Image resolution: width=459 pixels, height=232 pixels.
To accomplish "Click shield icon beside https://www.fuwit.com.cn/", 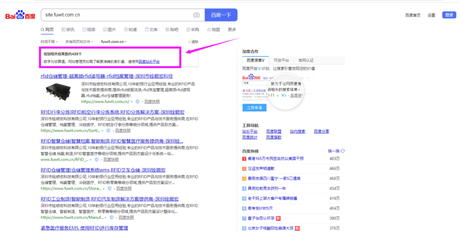I will coord(137,102).
